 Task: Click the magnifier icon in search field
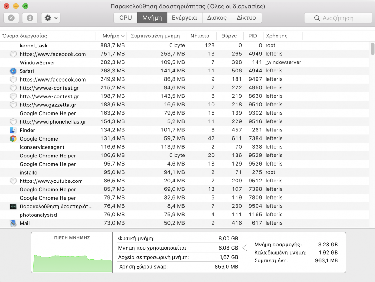(317, 18)
